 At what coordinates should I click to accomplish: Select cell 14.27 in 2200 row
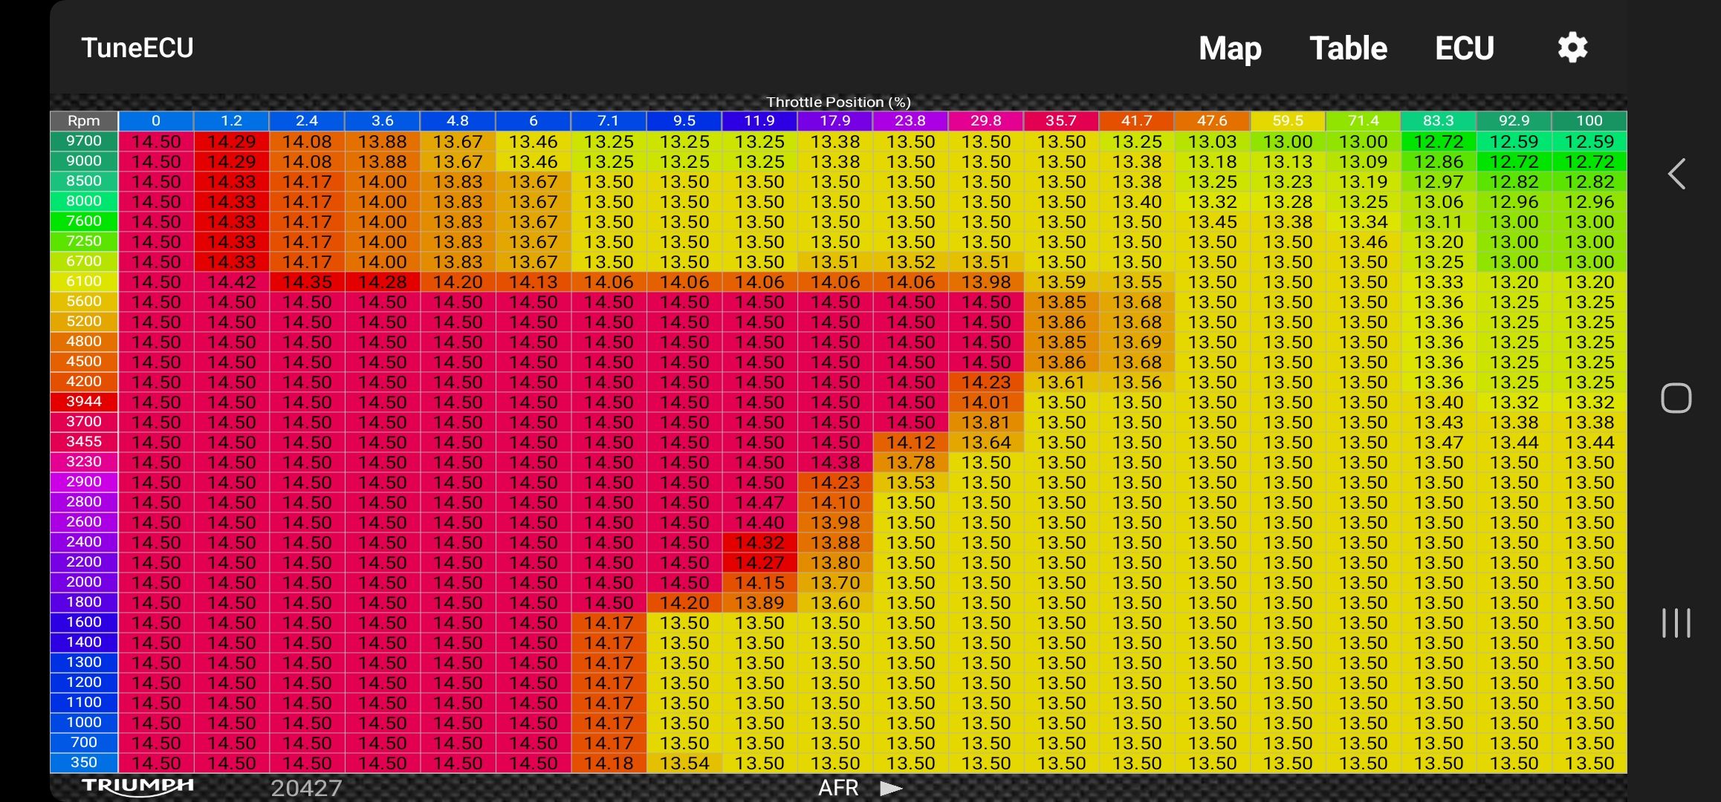[x=759, y=563]
